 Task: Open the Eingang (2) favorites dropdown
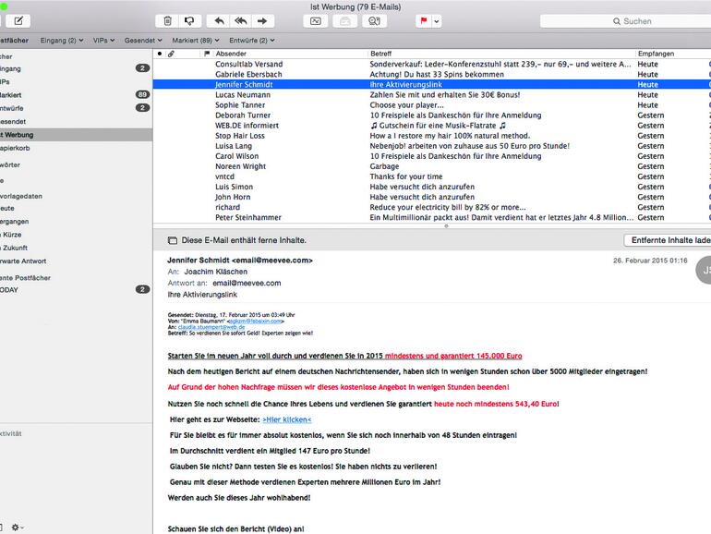tap(62, 41)
